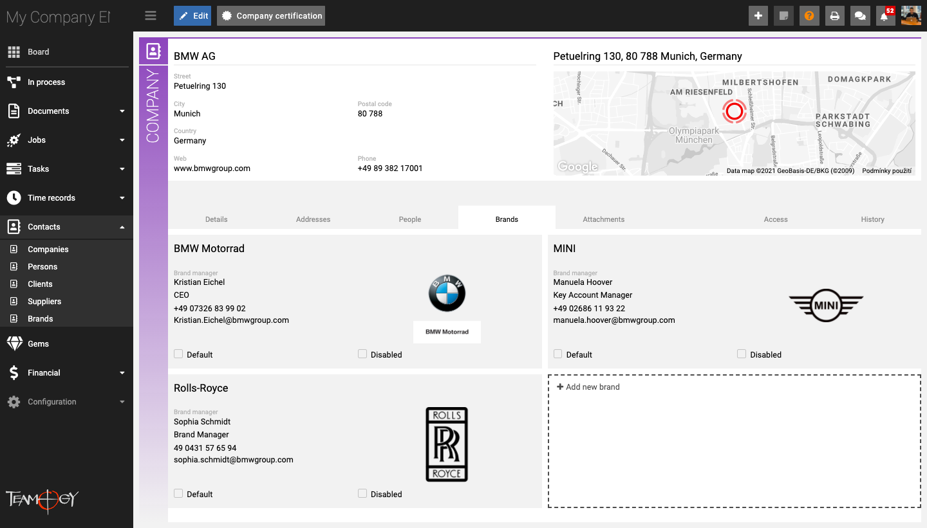This screenshot has width=927, height=528.
Task: Expand the Tasks menu arrow
Action: (x=122, y=169)
